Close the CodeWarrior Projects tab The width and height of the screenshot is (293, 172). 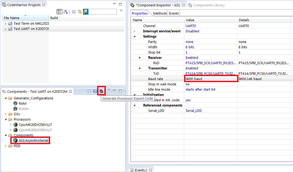tap(44, 5)
